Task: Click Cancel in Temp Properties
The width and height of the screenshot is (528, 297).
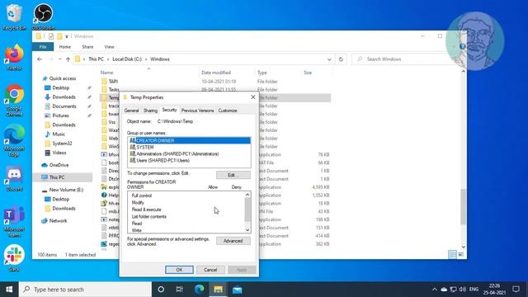Action: pyautogui.click(x=210, y=270)
